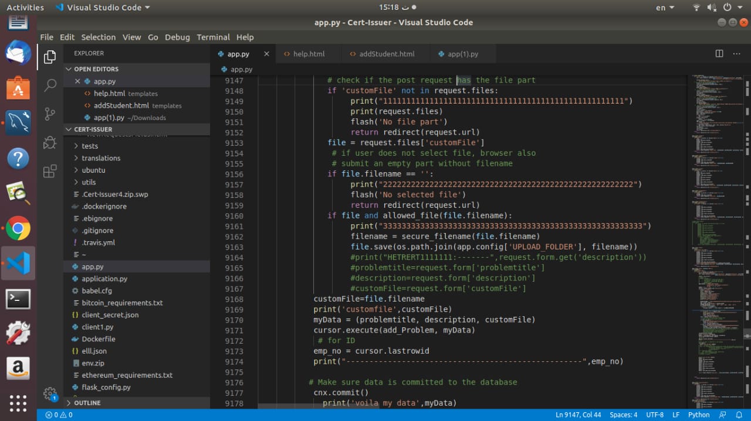Screen dimensions: 751x421
Task: Open .travis.yml in the explorer
Action: (136, 242)
